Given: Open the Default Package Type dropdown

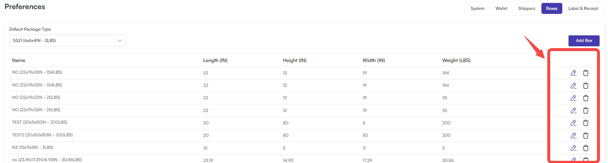Looking at the screenshot, I should pos(68,40).
